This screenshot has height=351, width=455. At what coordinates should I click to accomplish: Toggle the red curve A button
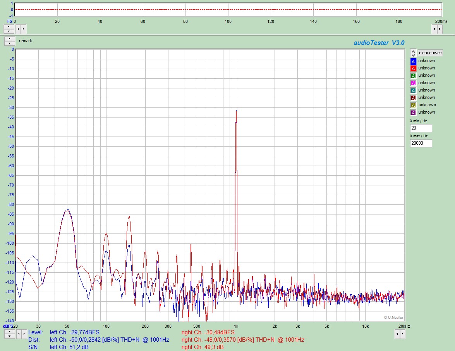pos(413,69)
